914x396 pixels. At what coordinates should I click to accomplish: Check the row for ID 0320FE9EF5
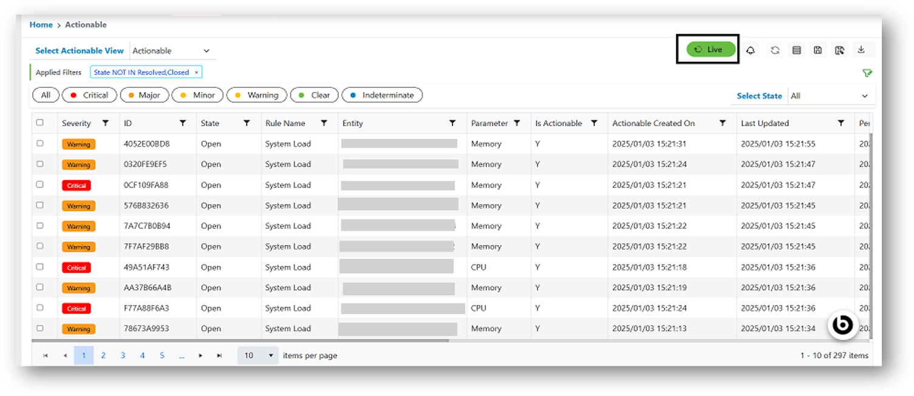[x=40, y=164]
